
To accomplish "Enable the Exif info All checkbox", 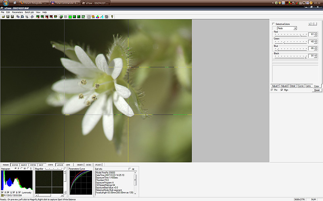I will tap(130, 169).
